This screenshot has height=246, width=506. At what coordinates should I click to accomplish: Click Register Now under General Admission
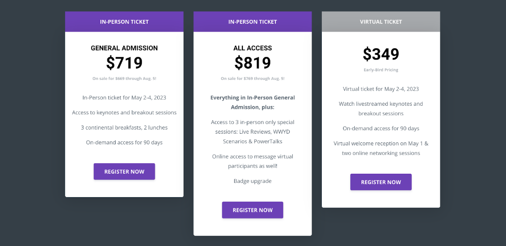[x=124, y=171]
